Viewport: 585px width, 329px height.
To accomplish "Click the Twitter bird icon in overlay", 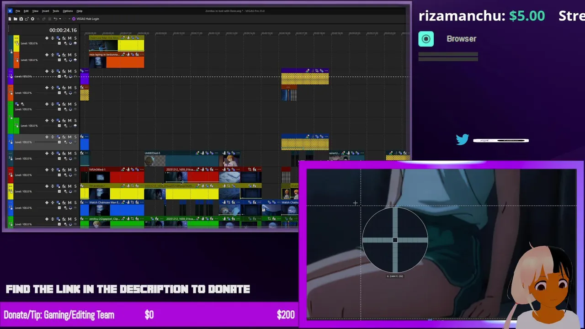I will tap(463, 139).
